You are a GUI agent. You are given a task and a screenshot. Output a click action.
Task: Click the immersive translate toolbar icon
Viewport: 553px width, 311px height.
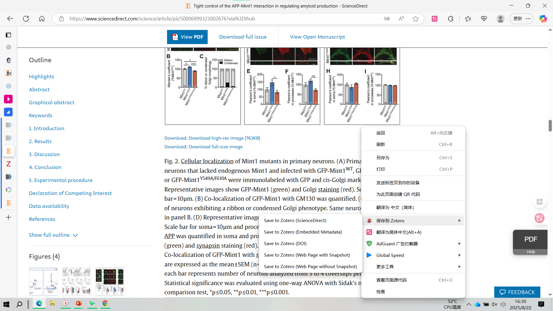point(435,19)
